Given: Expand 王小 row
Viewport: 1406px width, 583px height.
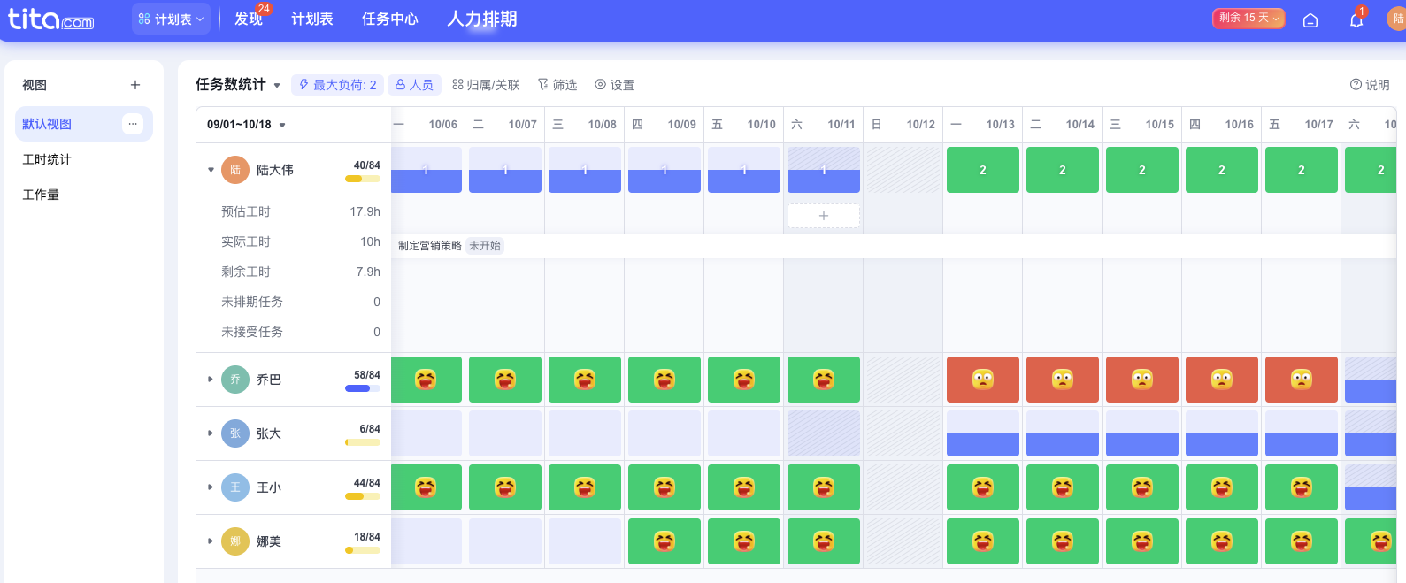Looking at the screenshot, I should (211, 487).
